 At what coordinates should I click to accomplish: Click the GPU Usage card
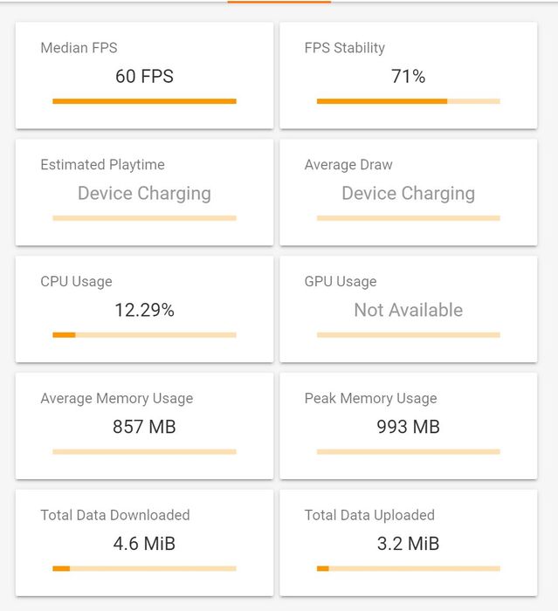pos(409,309)
